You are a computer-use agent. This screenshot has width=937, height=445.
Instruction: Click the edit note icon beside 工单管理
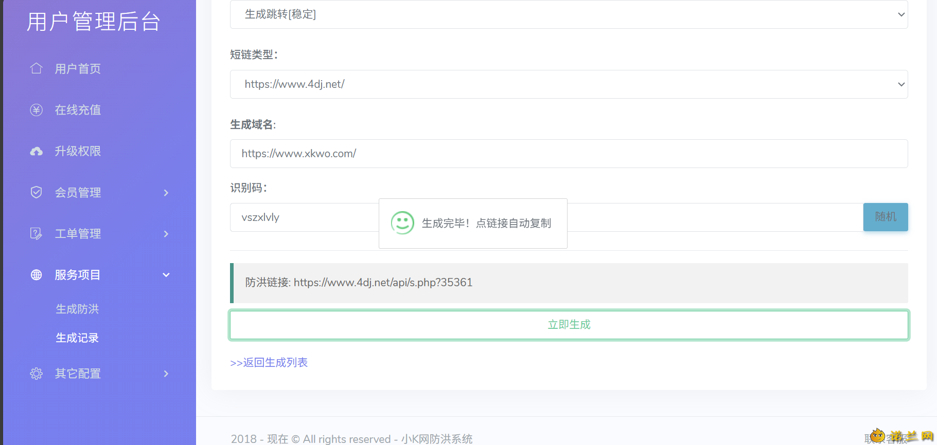coord(36,234)
